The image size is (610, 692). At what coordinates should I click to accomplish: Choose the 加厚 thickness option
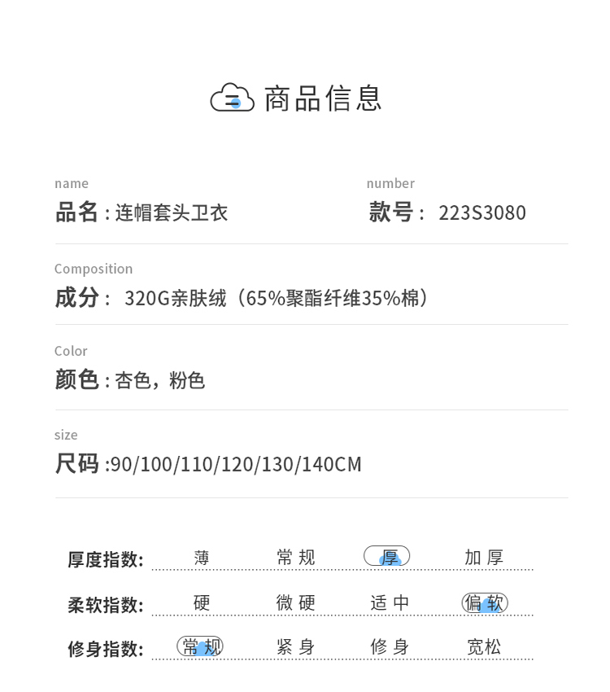[484, 558]
